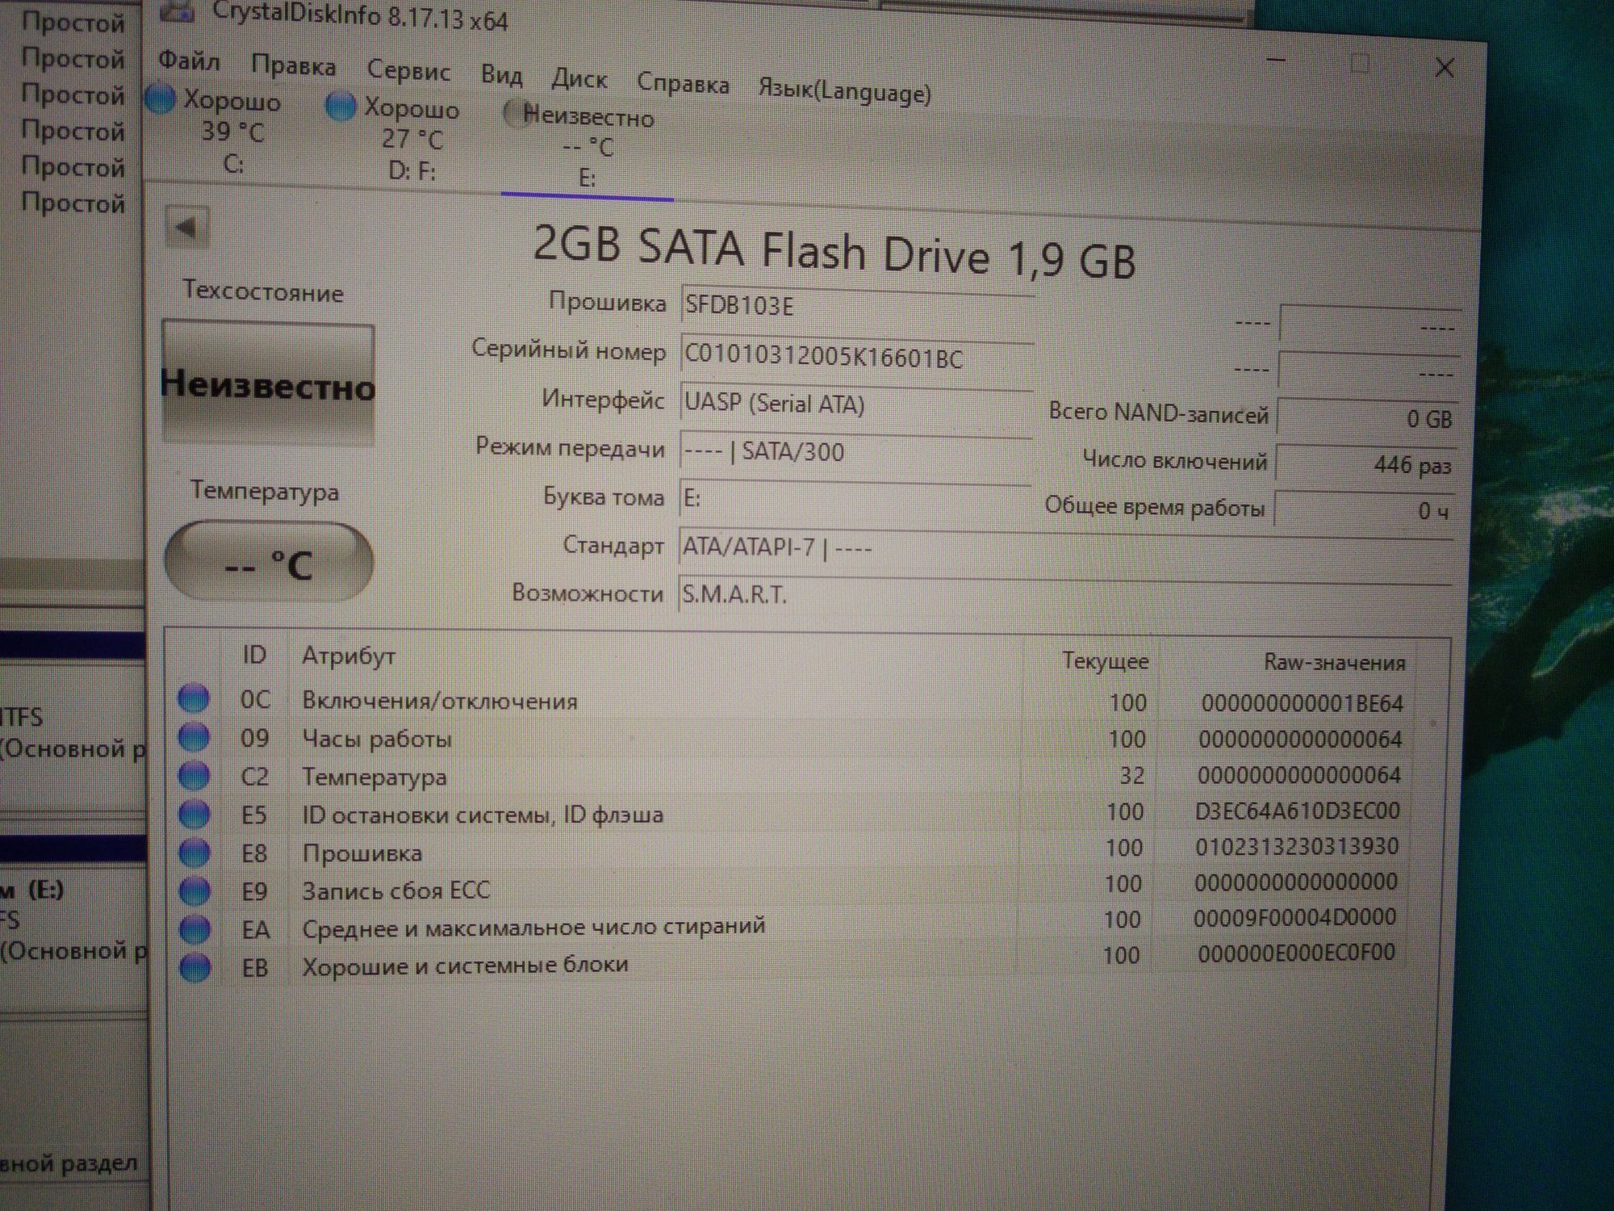
Task: Click the Неизвестно health status button
Action: tap(268, 383)
